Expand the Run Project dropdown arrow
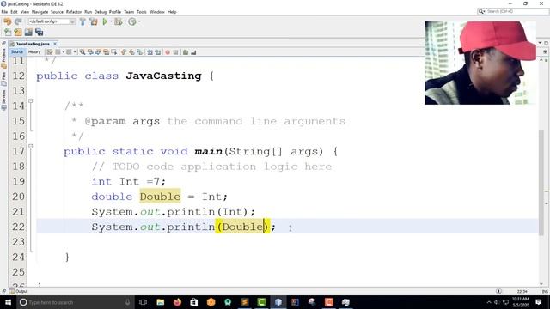The image size is (550, 309). pos(111,21)
